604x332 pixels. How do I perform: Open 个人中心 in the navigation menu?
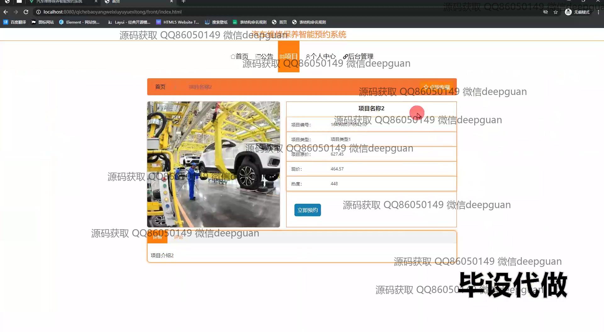coord(321,57)
